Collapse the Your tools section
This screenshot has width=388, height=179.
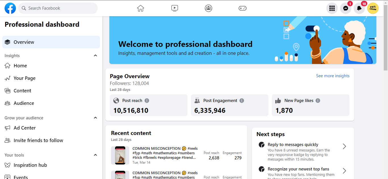click(x=95, y=155)
